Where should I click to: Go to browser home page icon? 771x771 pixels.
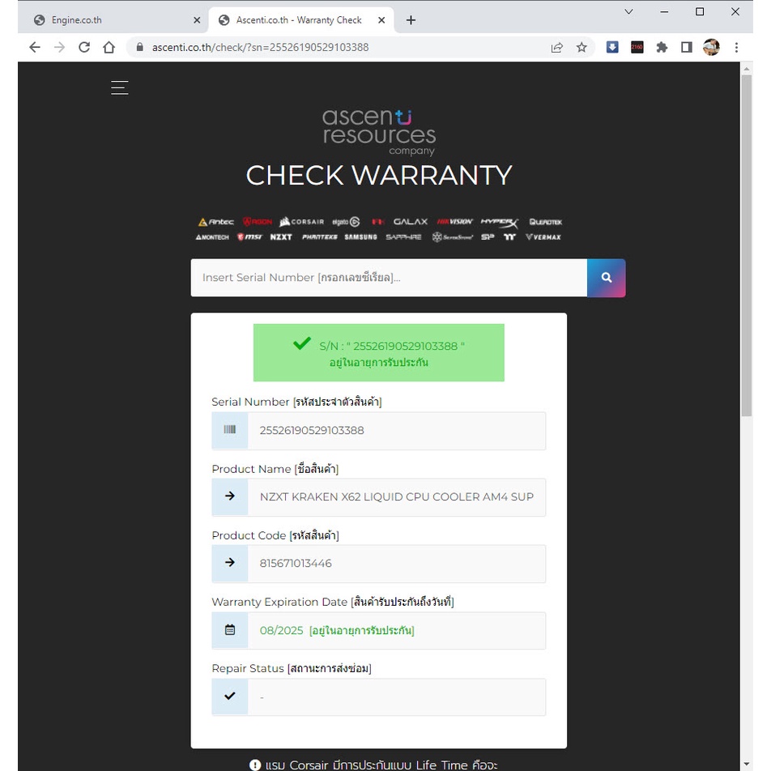click(x=109, y=48)
